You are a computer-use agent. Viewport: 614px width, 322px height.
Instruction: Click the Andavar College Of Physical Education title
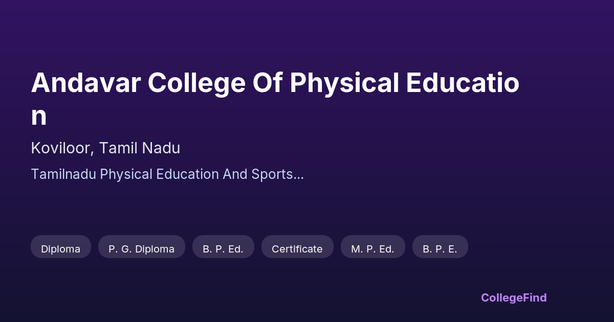click(x=275, y=84)
